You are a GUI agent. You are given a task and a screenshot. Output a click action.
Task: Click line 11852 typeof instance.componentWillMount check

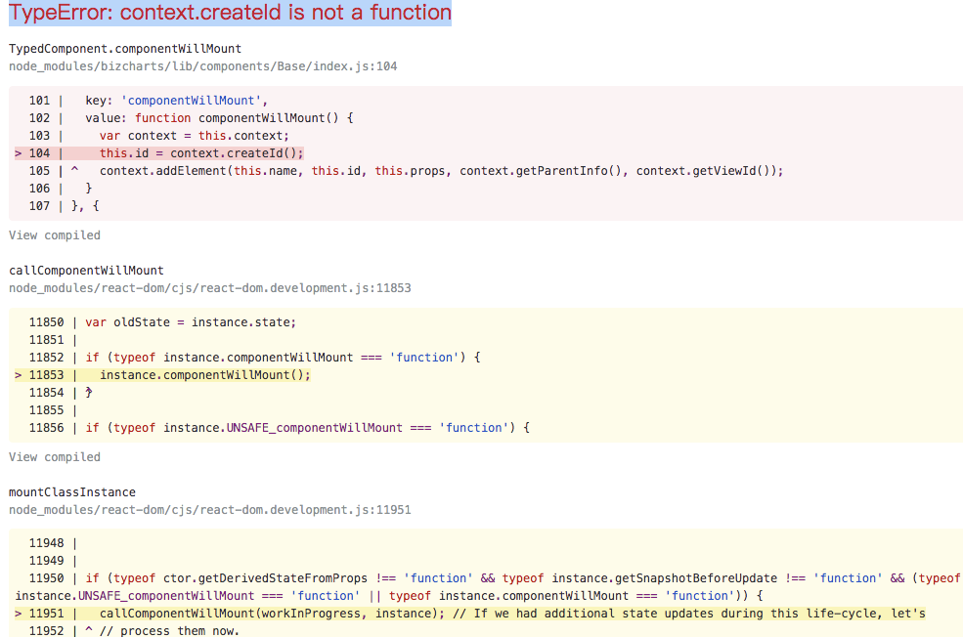coord(254,358)
